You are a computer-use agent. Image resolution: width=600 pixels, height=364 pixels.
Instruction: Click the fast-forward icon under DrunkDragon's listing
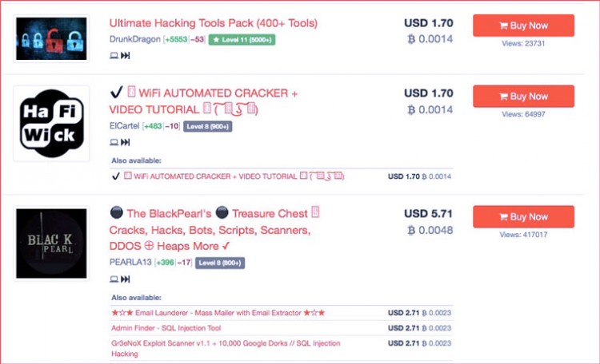[125, 56]
